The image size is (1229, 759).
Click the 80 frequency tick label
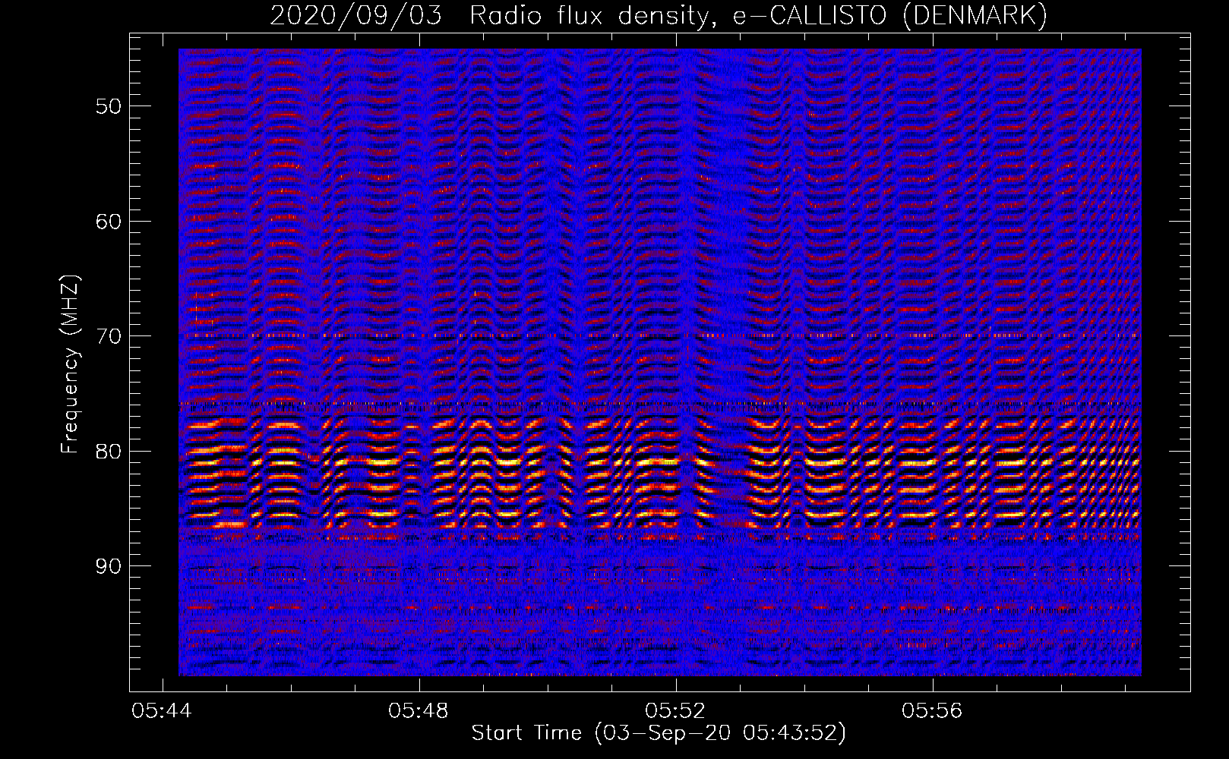[x=109, y=452]
